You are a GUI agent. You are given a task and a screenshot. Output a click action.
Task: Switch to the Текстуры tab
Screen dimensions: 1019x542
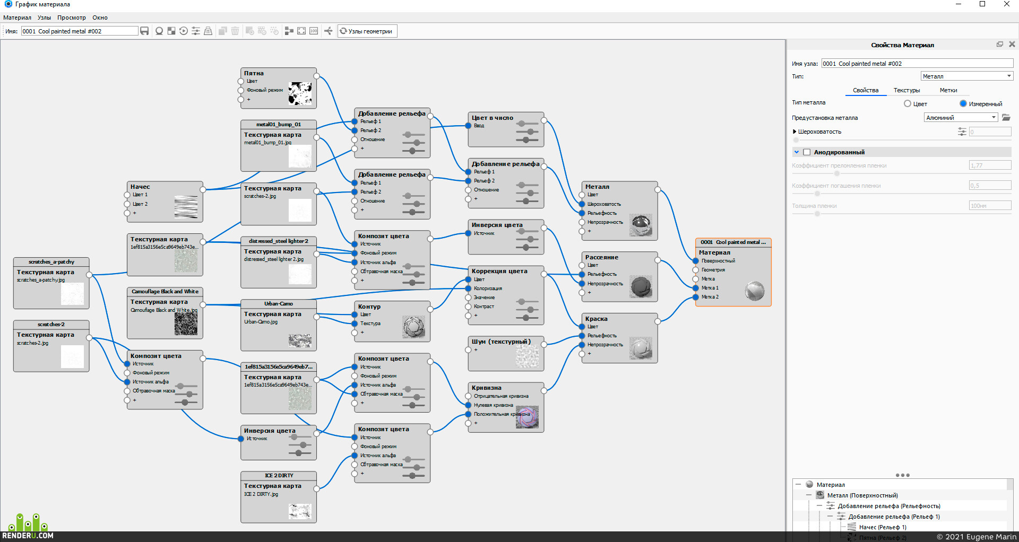(x=906, y=90)
